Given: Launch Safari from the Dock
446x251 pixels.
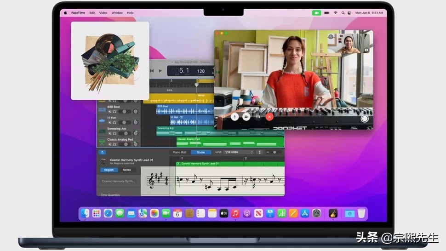Looking at the screenshot, I should (108, 213).
